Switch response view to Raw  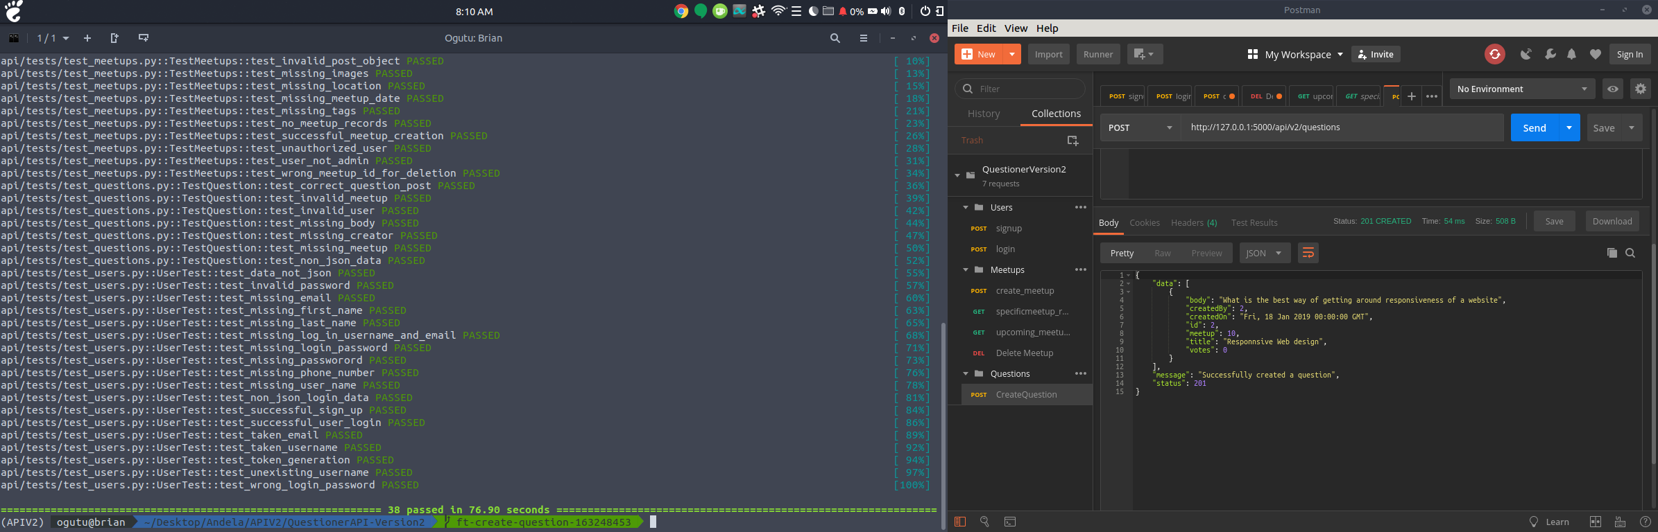[1163, 254]
